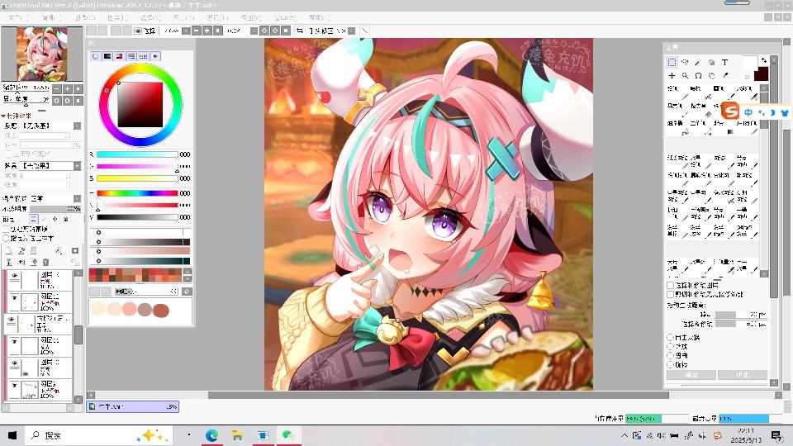This screenshot has width=793, height=446.
Task: Toggle the preserve opacity lock button
Action: point(33,219)
